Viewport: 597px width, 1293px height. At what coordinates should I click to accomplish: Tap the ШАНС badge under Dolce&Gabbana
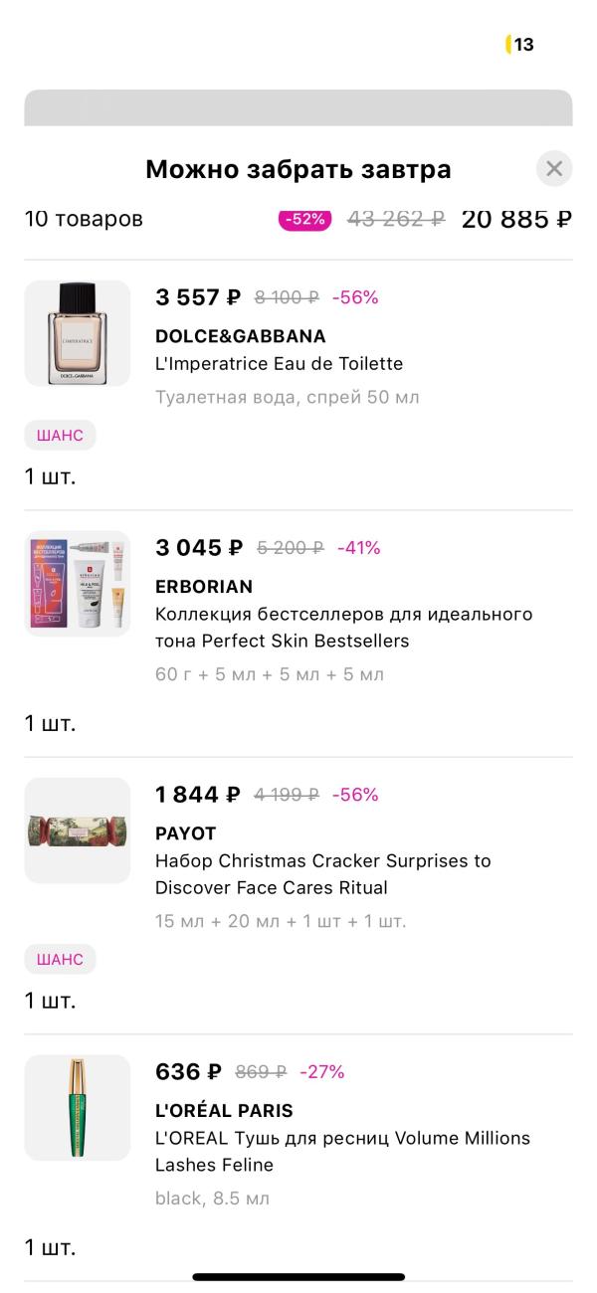pyautogui.click(x=60, y=435)
